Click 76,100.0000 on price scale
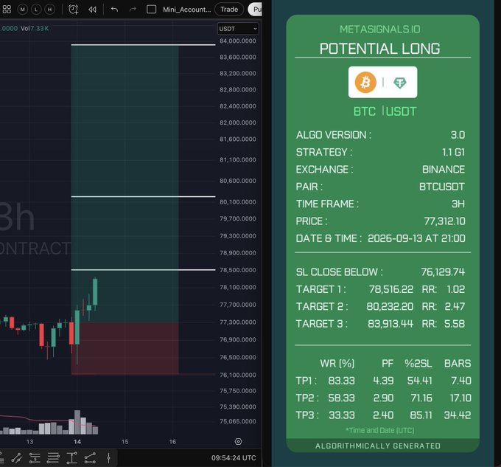 (238, 375)
